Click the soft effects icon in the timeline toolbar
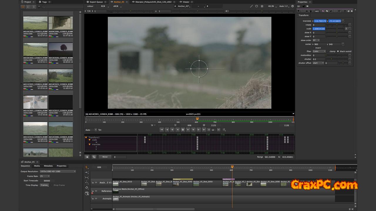This screenshot has width=376, height=211. [87, 193]
